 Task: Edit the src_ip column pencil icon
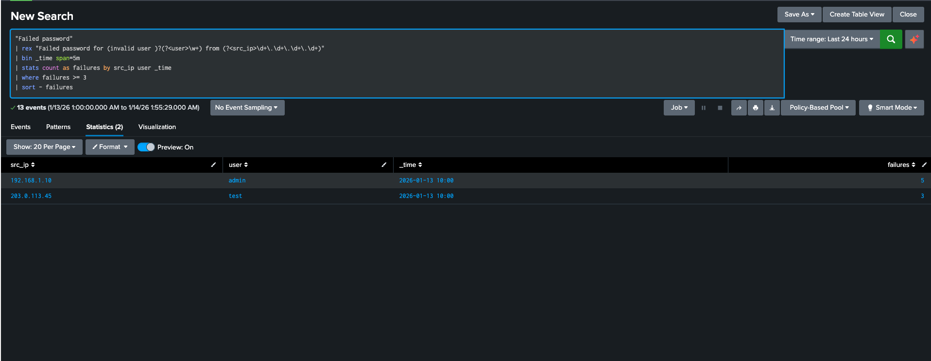coord(213,165)
